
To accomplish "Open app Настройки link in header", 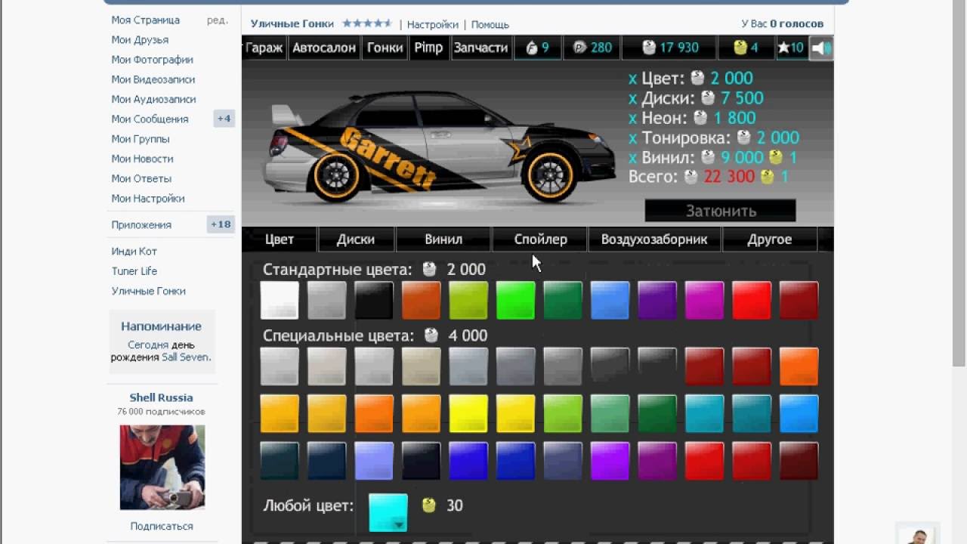I will (432, 24).
